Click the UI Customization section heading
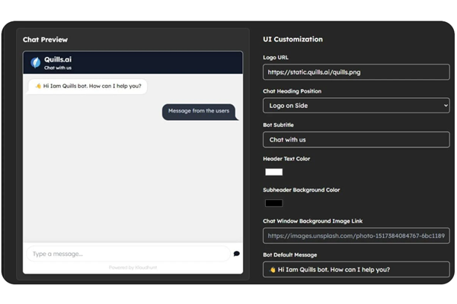This screenshot has width=457, height=304. coord(292,40)
